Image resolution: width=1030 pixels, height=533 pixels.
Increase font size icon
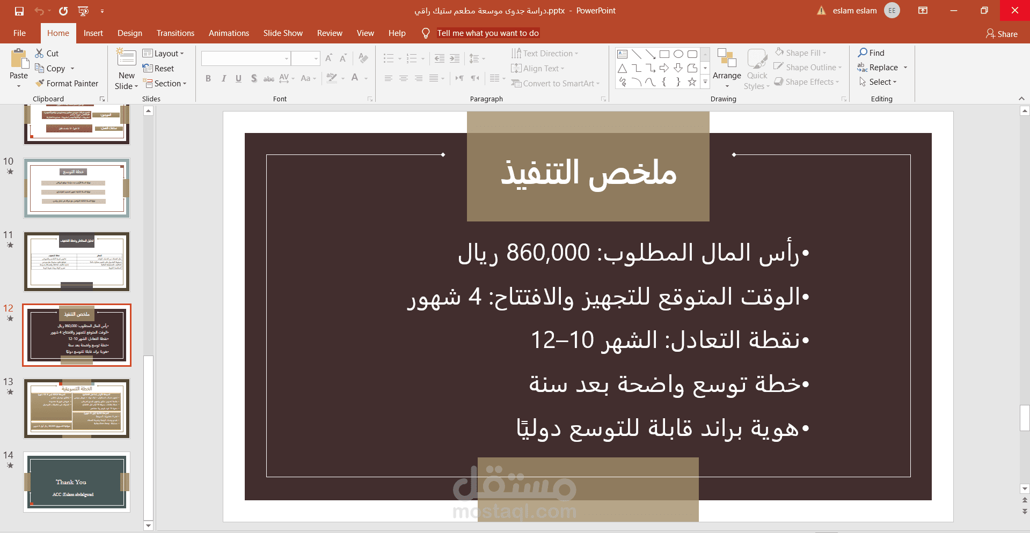click(x=328, y=58)
